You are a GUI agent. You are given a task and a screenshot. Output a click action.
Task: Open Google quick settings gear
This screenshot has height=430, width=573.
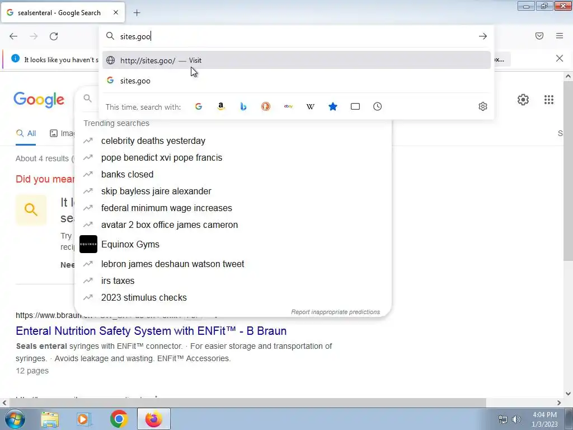523,100
